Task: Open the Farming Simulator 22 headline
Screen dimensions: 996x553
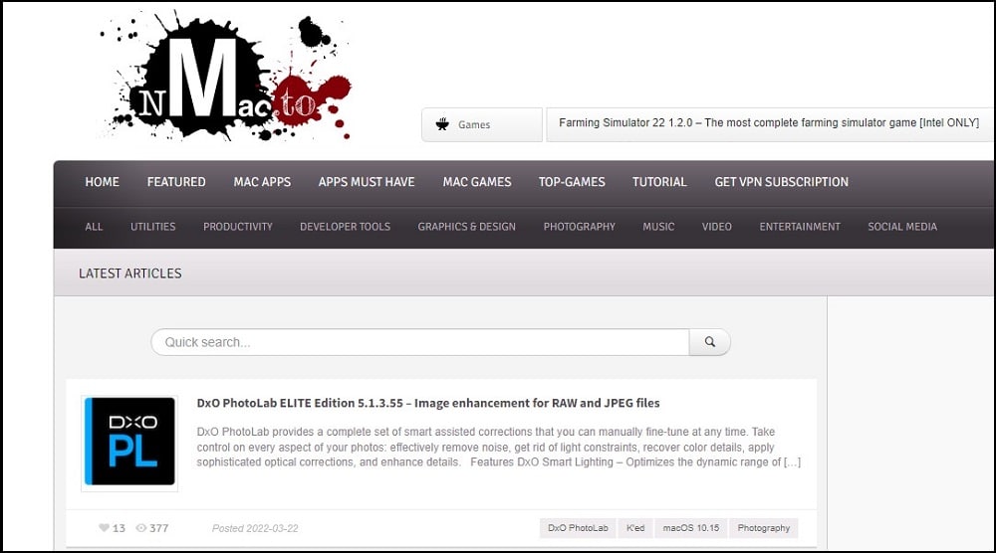Action: (x=769, y=123)
